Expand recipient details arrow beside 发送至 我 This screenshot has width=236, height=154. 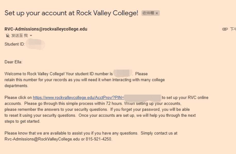31,36
